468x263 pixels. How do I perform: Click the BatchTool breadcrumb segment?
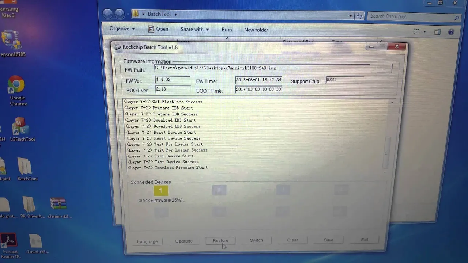pos(159,14)
